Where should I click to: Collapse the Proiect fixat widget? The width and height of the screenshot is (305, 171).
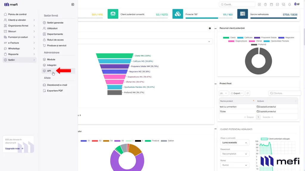click(x=215, y=84)
